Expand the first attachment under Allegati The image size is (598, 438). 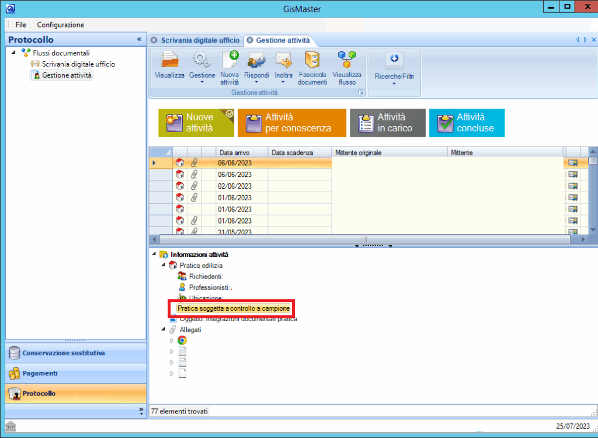[172, 340]
